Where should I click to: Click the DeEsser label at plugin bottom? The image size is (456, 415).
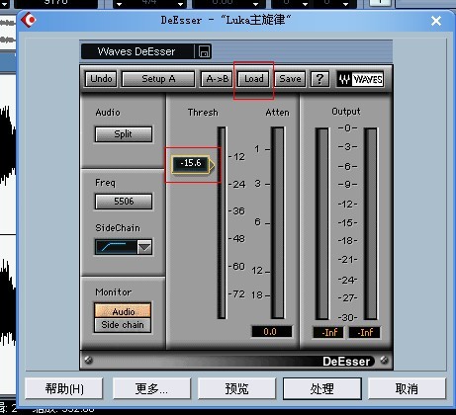(x=346, y=362)
